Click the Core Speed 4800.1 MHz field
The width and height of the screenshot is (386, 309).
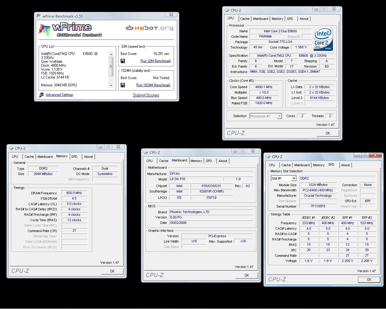[x=264, y=87]
